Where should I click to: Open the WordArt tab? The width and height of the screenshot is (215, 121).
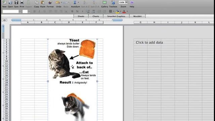click(137, 16)
